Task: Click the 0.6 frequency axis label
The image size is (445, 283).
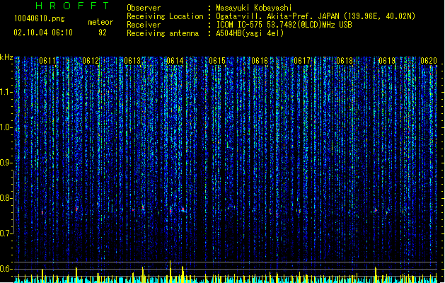Action: (6, 269)
